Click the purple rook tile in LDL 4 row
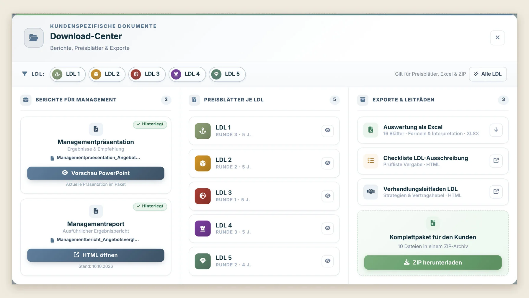529x298 pixels. tap(203, 229)
